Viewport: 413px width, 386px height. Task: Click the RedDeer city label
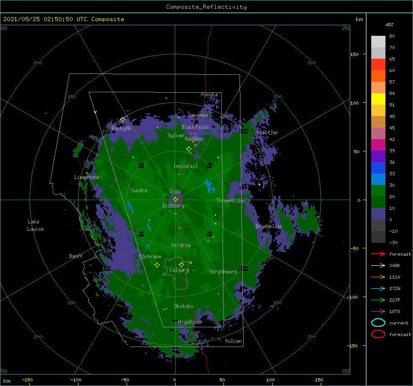click(195, 139)
